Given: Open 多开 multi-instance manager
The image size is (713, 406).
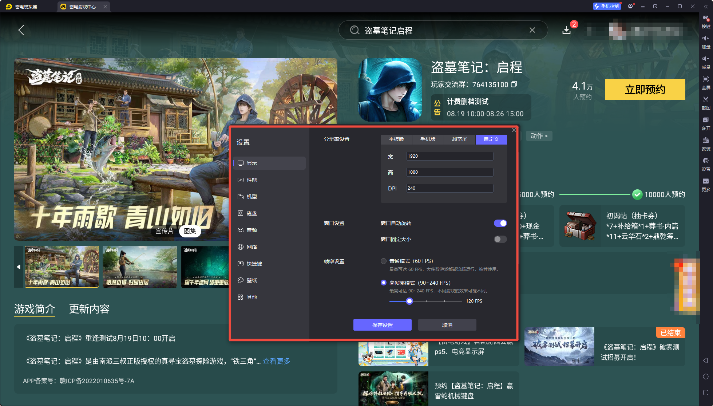Looking at the screenshot, I should [706, 123].
